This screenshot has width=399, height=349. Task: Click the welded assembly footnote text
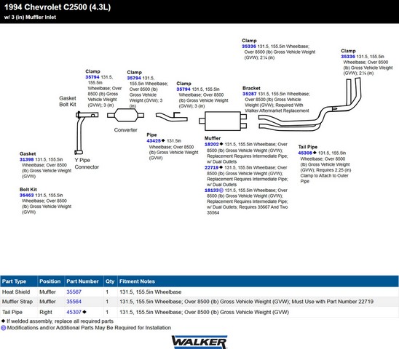point(60,321)
